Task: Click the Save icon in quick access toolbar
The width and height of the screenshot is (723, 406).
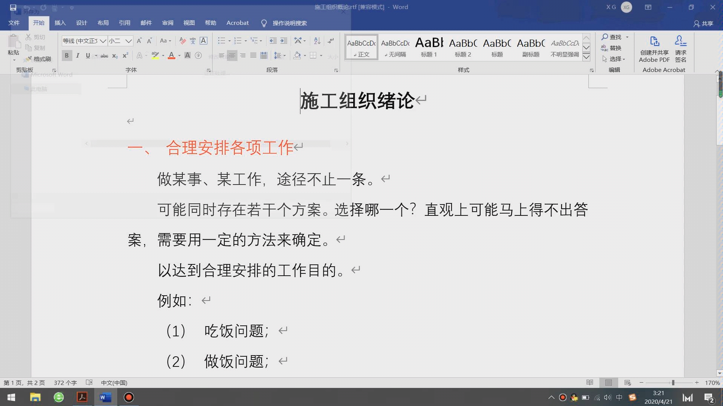Action: (13, 7)
